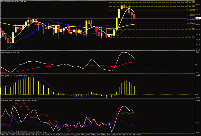Viewport: 201px width, 136px height.
Task: Select the 0.0 Fibonacci level label
Action: [x=191, y=37]
